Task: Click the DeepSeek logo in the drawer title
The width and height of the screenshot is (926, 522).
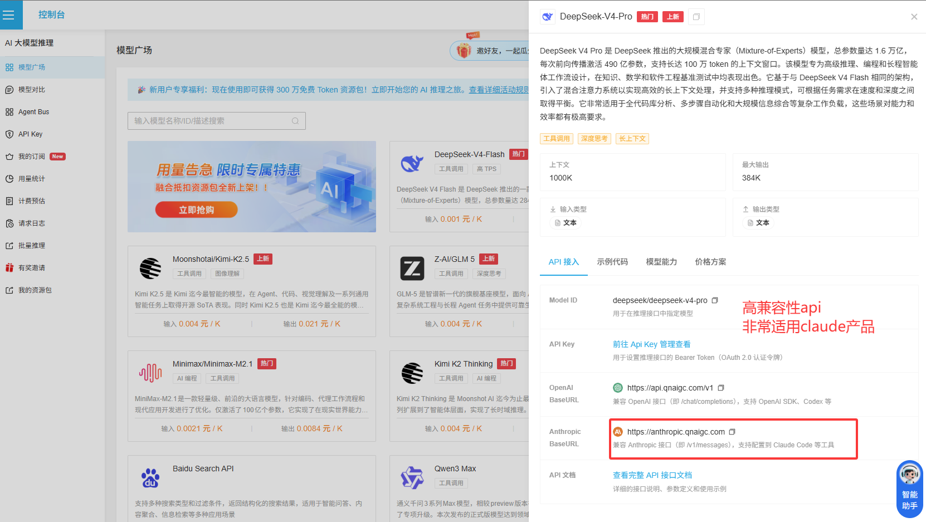Action: click(548, 17)
